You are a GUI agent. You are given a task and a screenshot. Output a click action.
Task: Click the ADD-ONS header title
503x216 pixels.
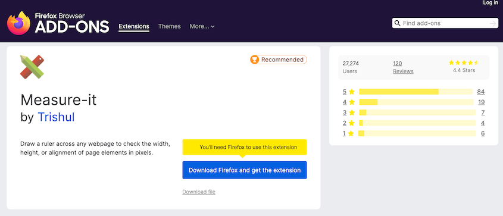pyautogui.click(x=72, y=27)
